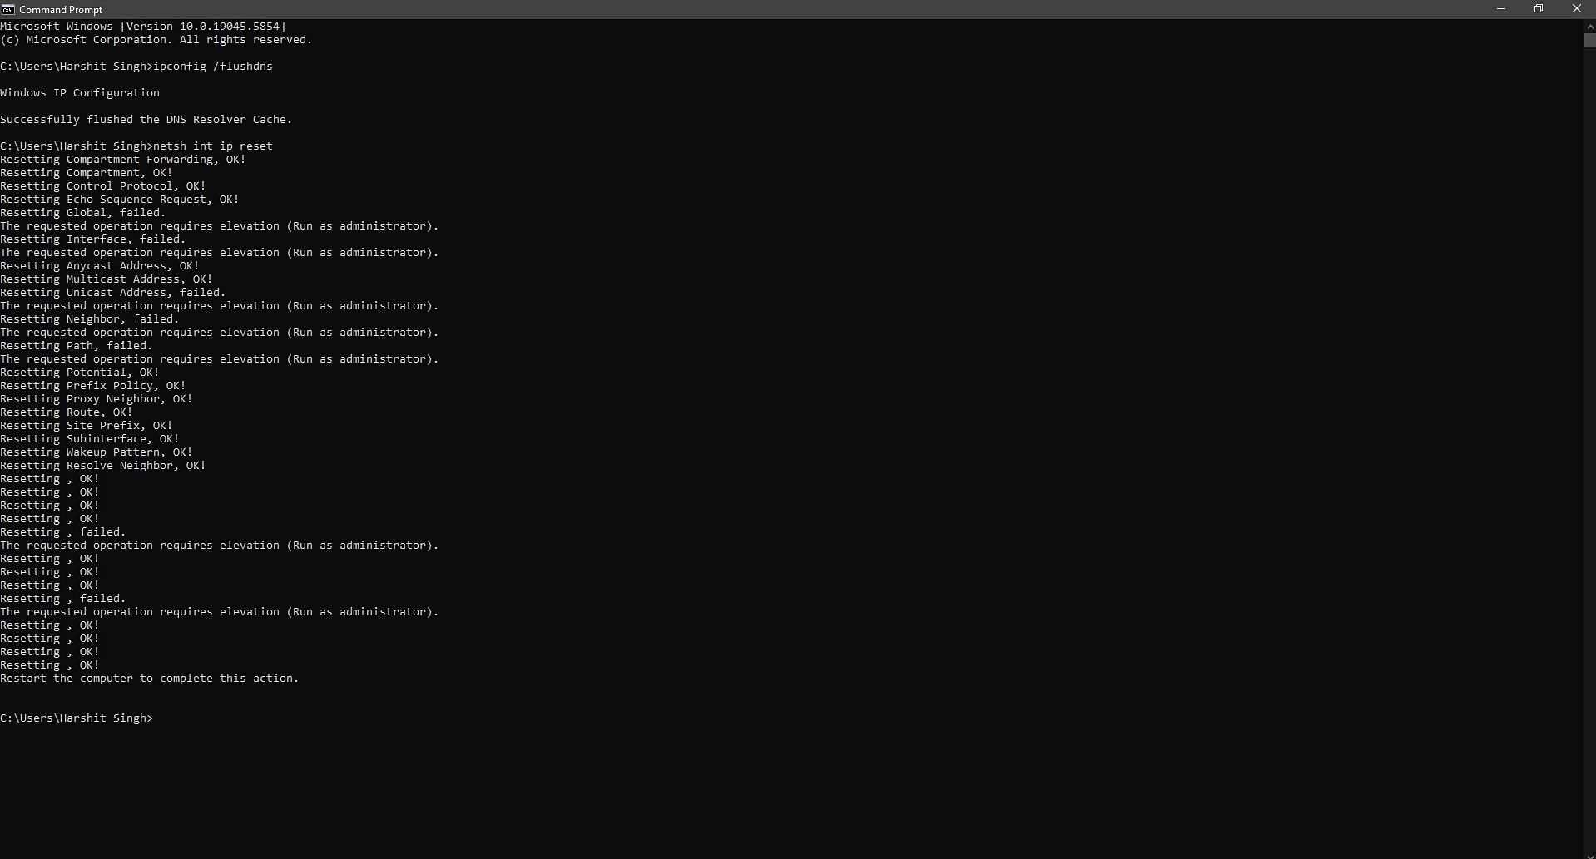
Task: Click 'Resetting Resolve Neighbor, OK!' line
Action: point(103,466)
